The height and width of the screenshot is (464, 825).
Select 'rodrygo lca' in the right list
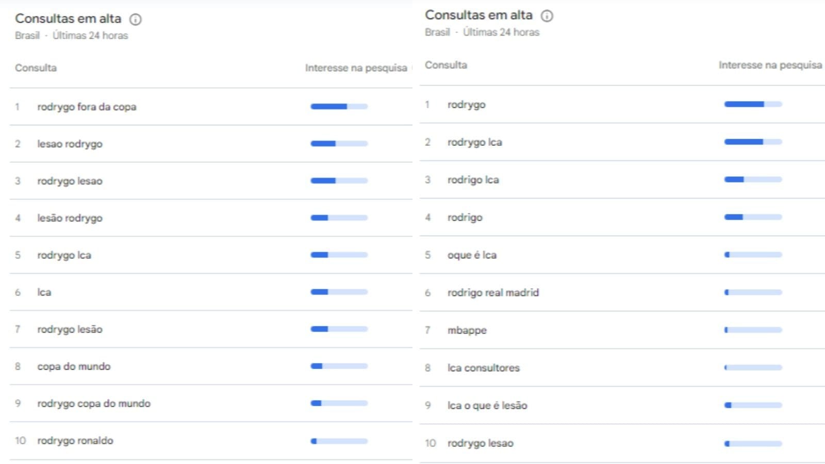point(474,142)
